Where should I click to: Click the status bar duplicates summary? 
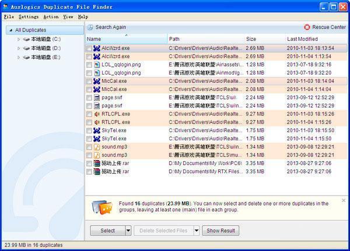33,245
